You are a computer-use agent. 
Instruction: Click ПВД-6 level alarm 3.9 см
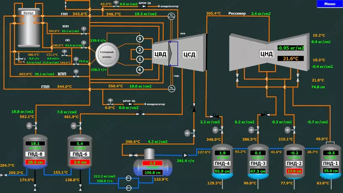pos(80,162)
